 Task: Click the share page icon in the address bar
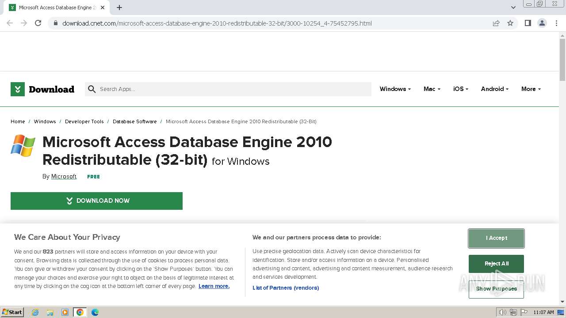tap(496, 23)
